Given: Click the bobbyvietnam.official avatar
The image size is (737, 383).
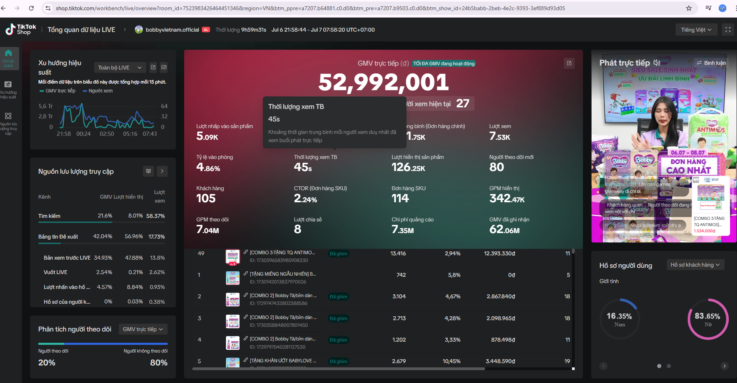Looking at the screenshot, I should click(x=139, y=30).
